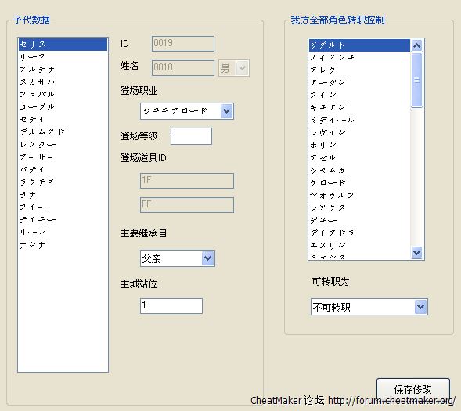Select デルムッド in the children list
This screenshot has height=411, width=461.
(x=63, y=132)
